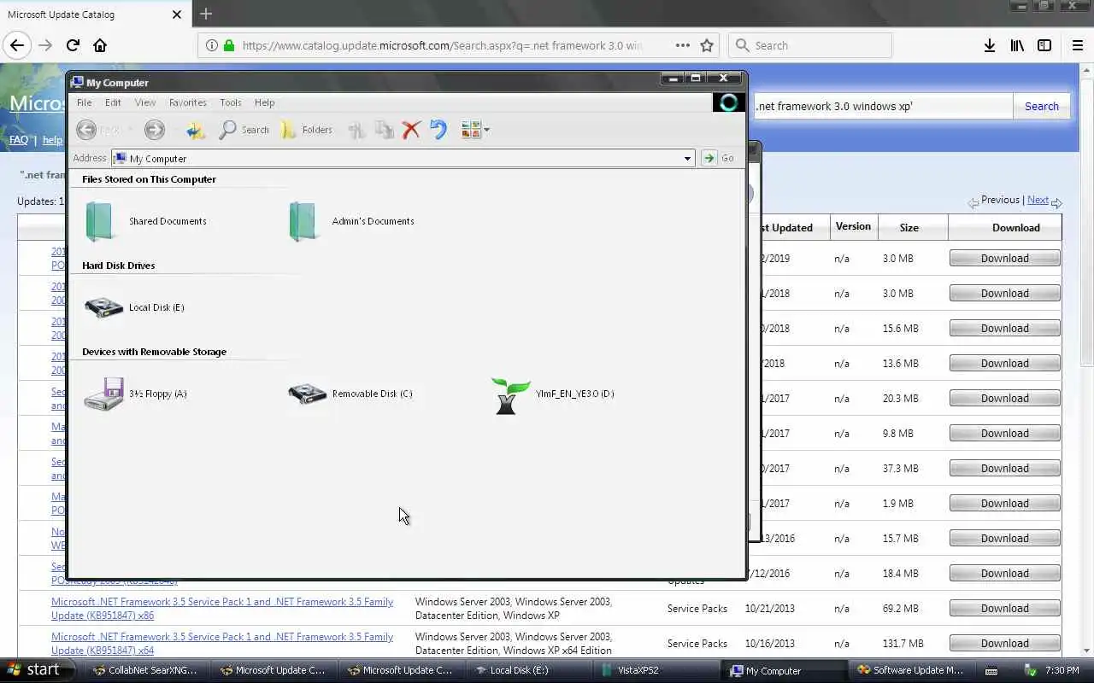Open the KB951847 x86 update link
This screenshot has width=1094, height=683.
pos(222,609)
